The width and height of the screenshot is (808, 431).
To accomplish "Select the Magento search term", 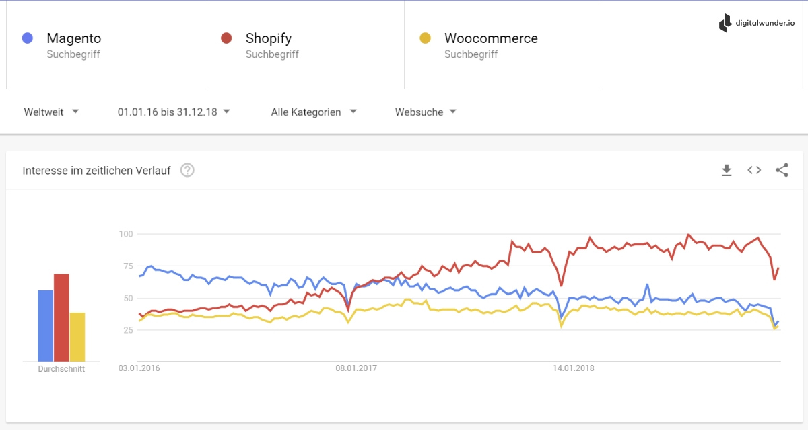I will [74, 38].
